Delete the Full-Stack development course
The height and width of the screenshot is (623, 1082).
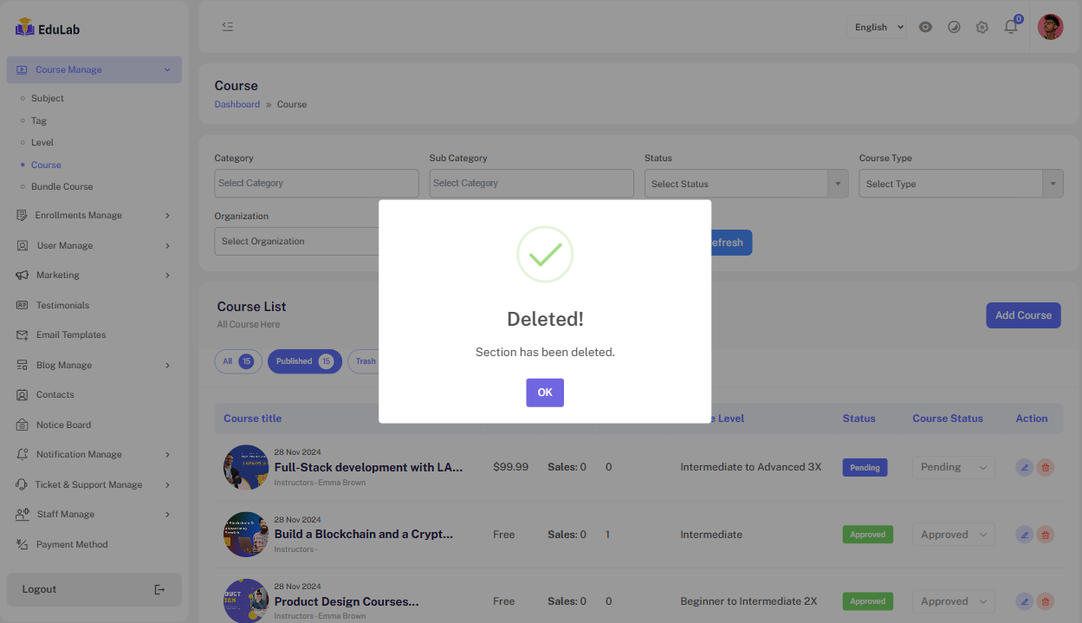tap(1046, 467)
